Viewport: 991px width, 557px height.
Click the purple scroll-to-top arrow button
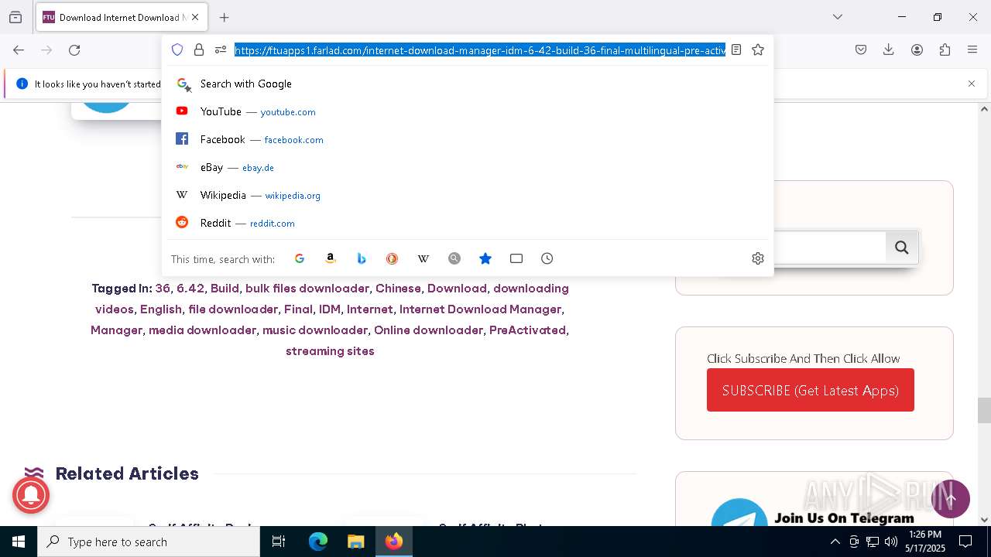[951, 499]
